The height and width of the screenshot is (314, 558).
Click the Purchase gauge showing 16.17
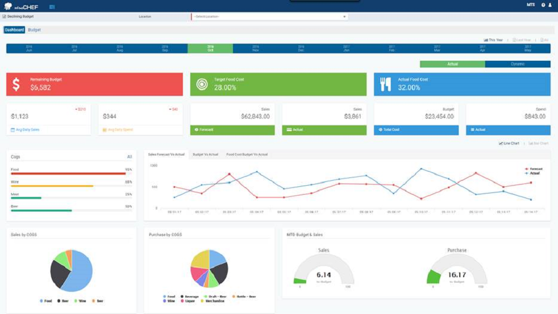457,269
